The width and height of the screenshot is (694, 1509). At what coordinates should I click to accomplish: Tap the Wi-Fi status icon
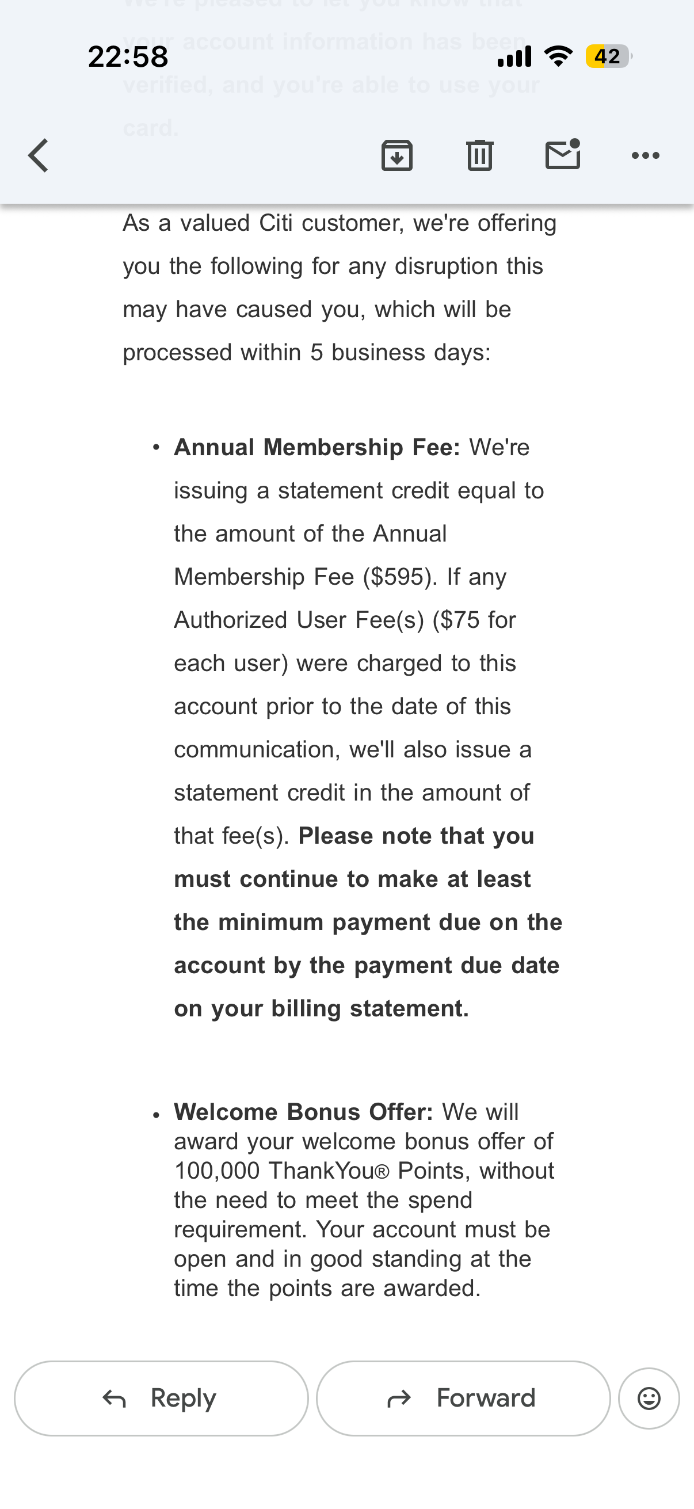click(x=559, y=56)
